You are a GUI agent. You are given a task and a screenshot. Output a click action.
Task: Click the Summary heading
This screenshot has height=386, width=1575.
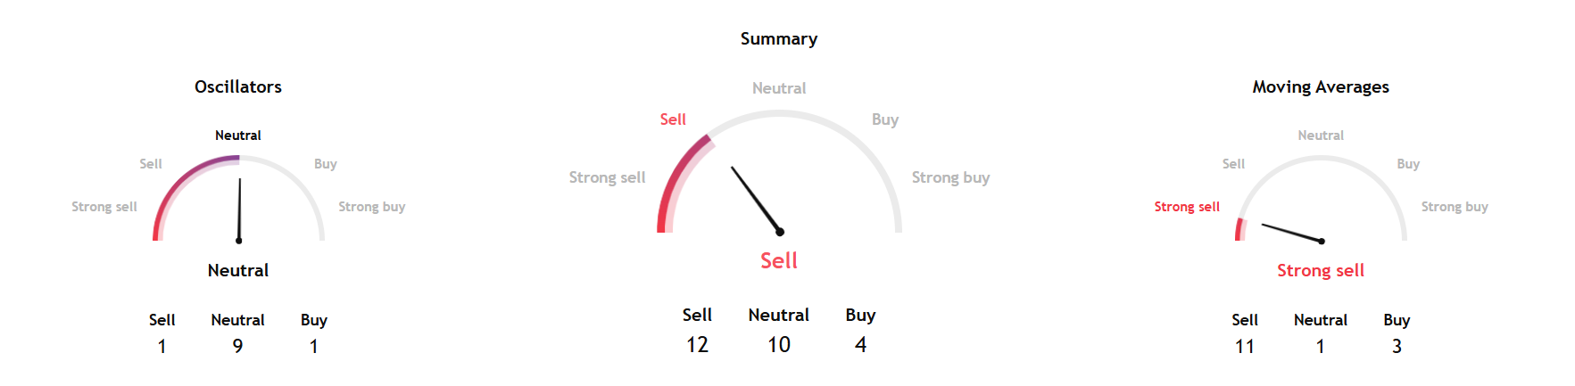pyautogui.click(x=778, y=38)
